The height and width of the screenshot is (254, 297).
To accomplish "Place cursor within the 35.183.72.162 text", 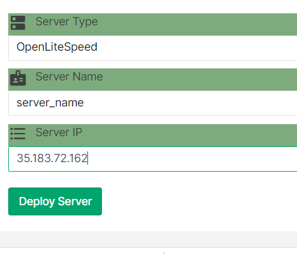I will click(52, 158).
